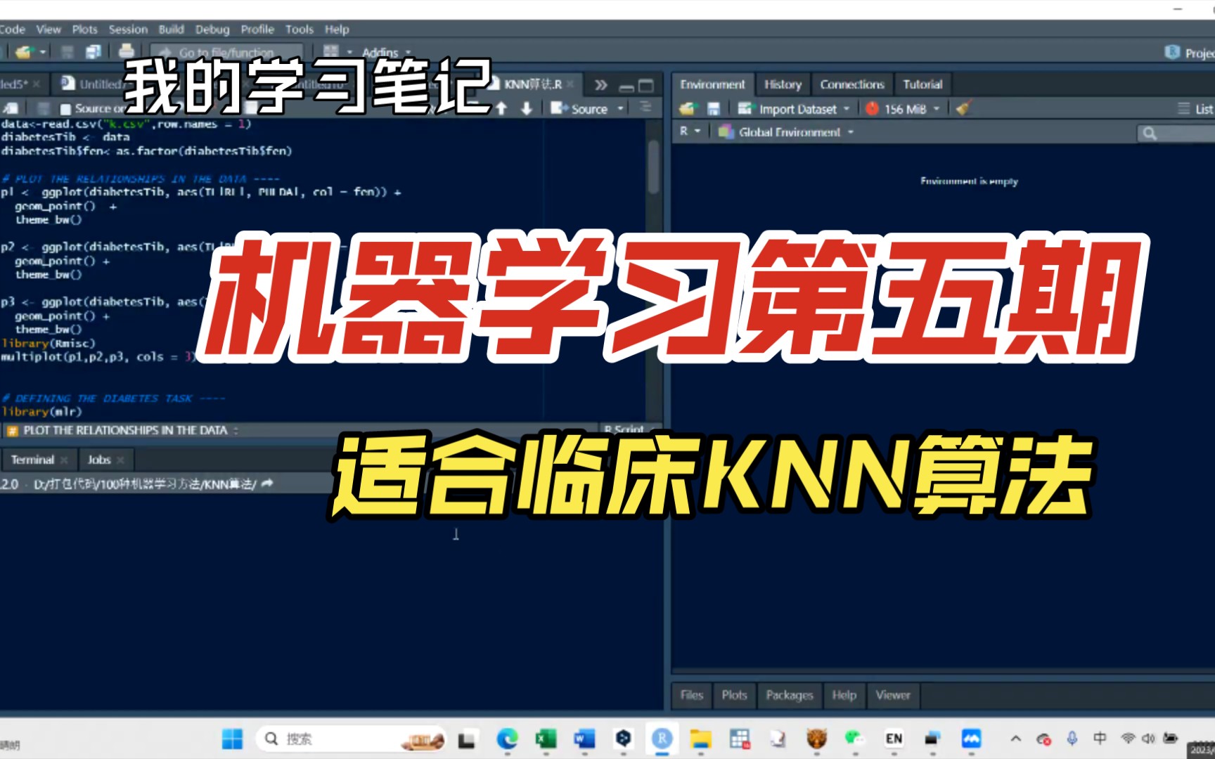Open the Help menu
This screenshot has width=1215, height=759.
[337, 30]
